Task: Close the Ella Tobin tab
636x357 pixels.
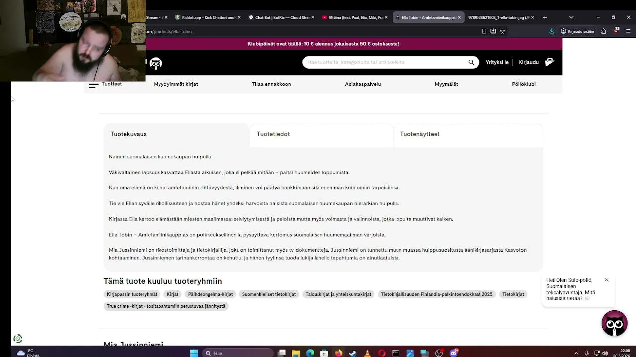Action: [459, 17]
